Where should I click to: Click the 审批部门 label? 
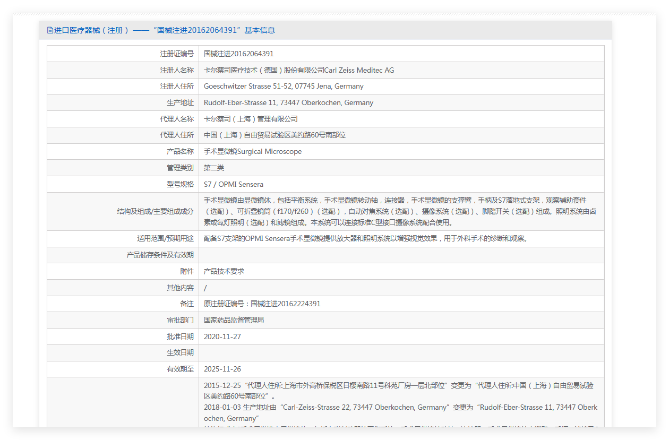180,320
